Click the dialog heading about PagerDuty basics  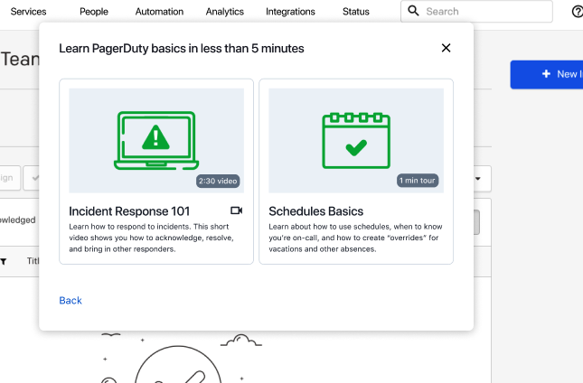pos(182,48)
